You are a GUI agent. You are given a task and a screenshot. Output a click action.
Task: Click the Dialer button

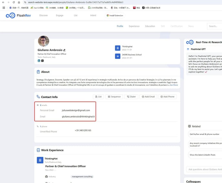(131, 97)
